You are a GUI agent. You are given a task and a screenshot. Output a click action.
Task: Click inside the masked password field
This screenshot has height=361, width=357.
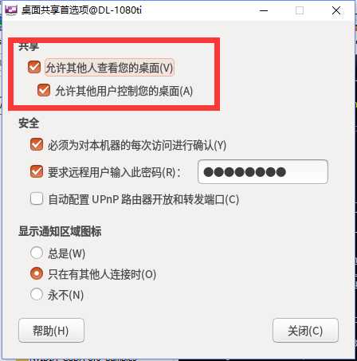click(263, 171)
